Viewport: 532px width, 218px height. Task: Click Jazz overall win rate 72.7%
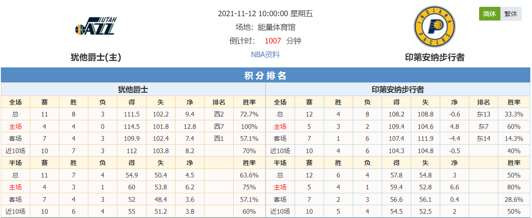click(249, 114)
